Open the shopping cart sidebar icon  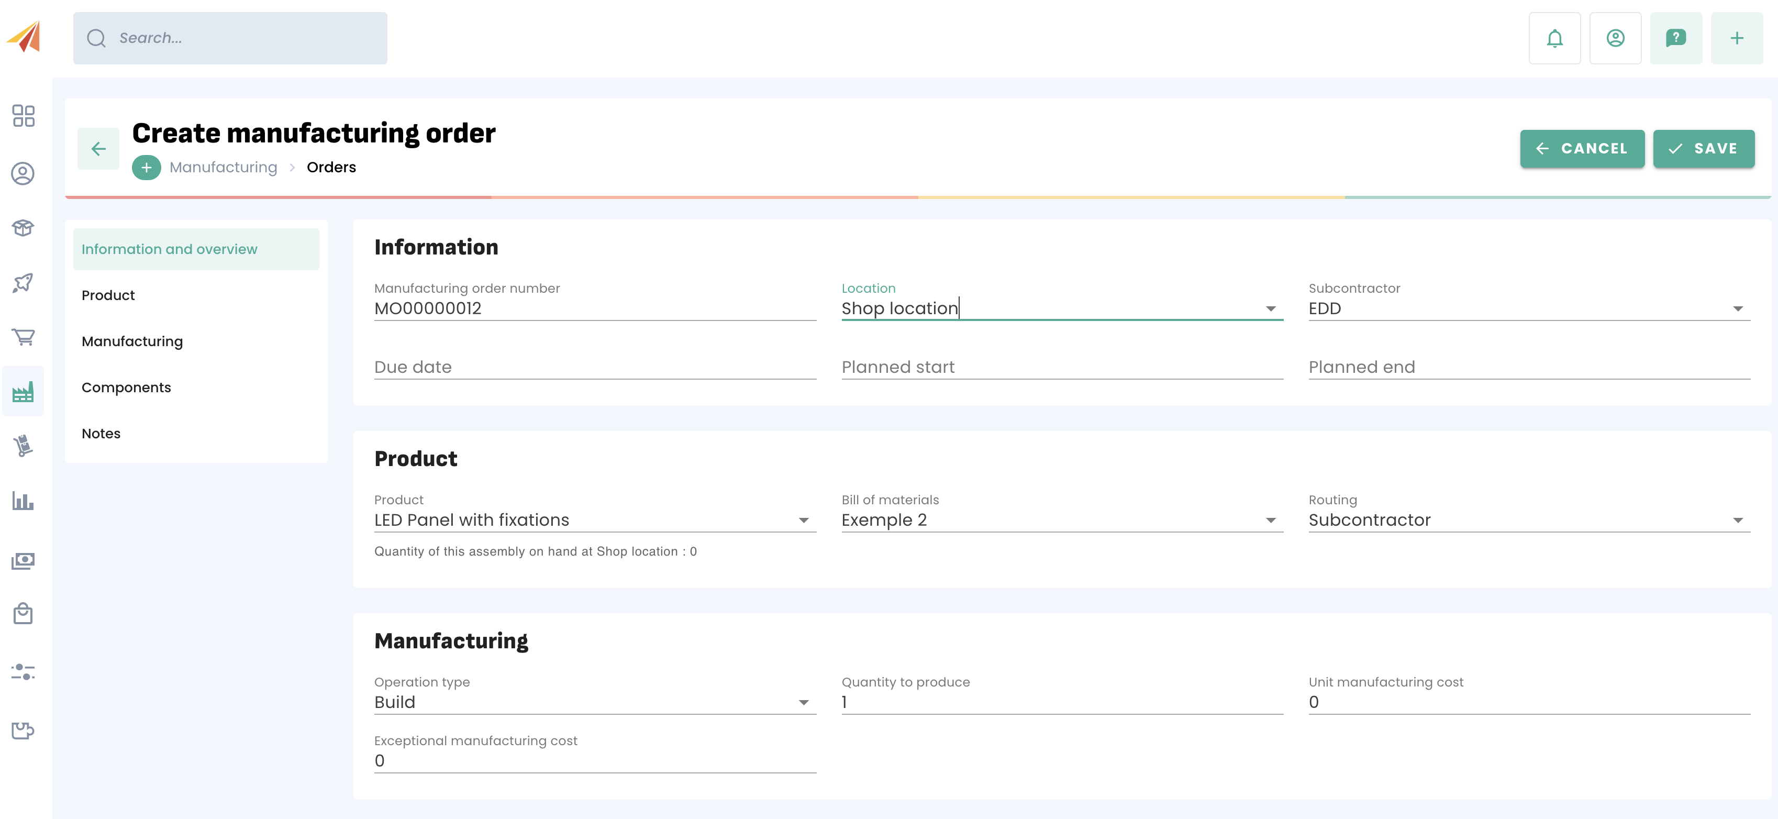click(23, 337)
